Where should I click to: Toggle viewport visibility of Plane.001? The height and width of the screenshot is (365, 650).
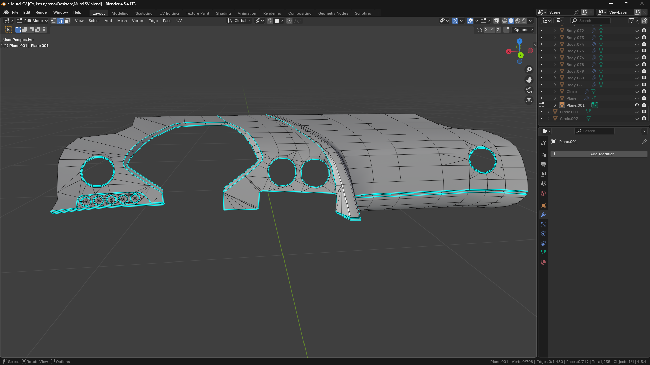coord(637,105)
